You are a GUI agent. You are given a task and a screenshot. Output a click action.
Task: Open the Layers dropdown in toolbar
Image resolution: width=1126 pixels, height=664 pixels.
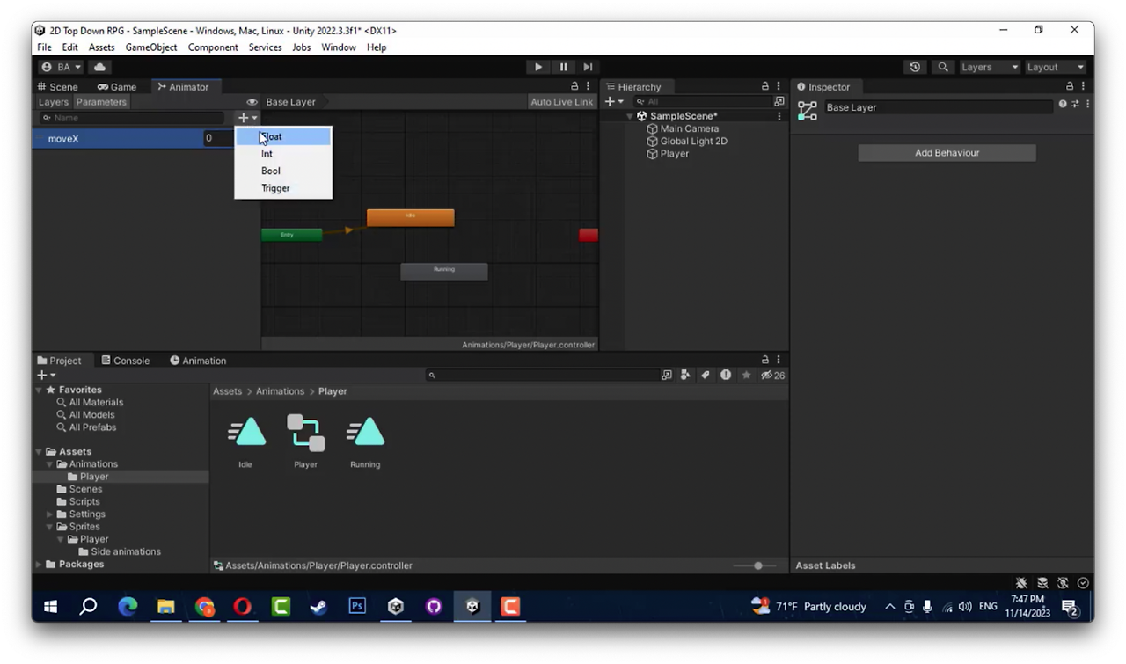990,67
